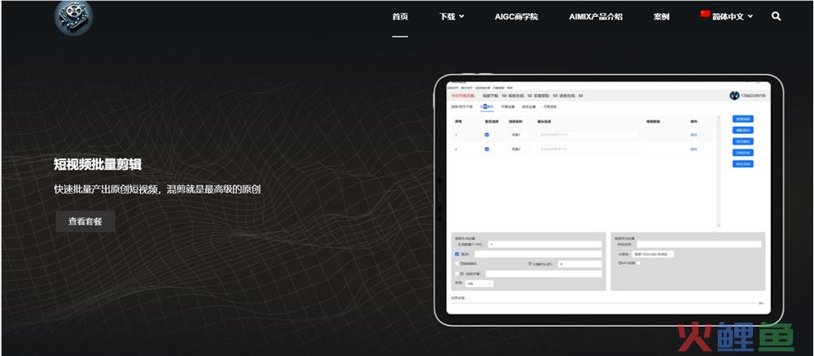Screen dimensions: 814x356
Task: Click the table's vertical scrollbar
Action: [x=719, y=171]
